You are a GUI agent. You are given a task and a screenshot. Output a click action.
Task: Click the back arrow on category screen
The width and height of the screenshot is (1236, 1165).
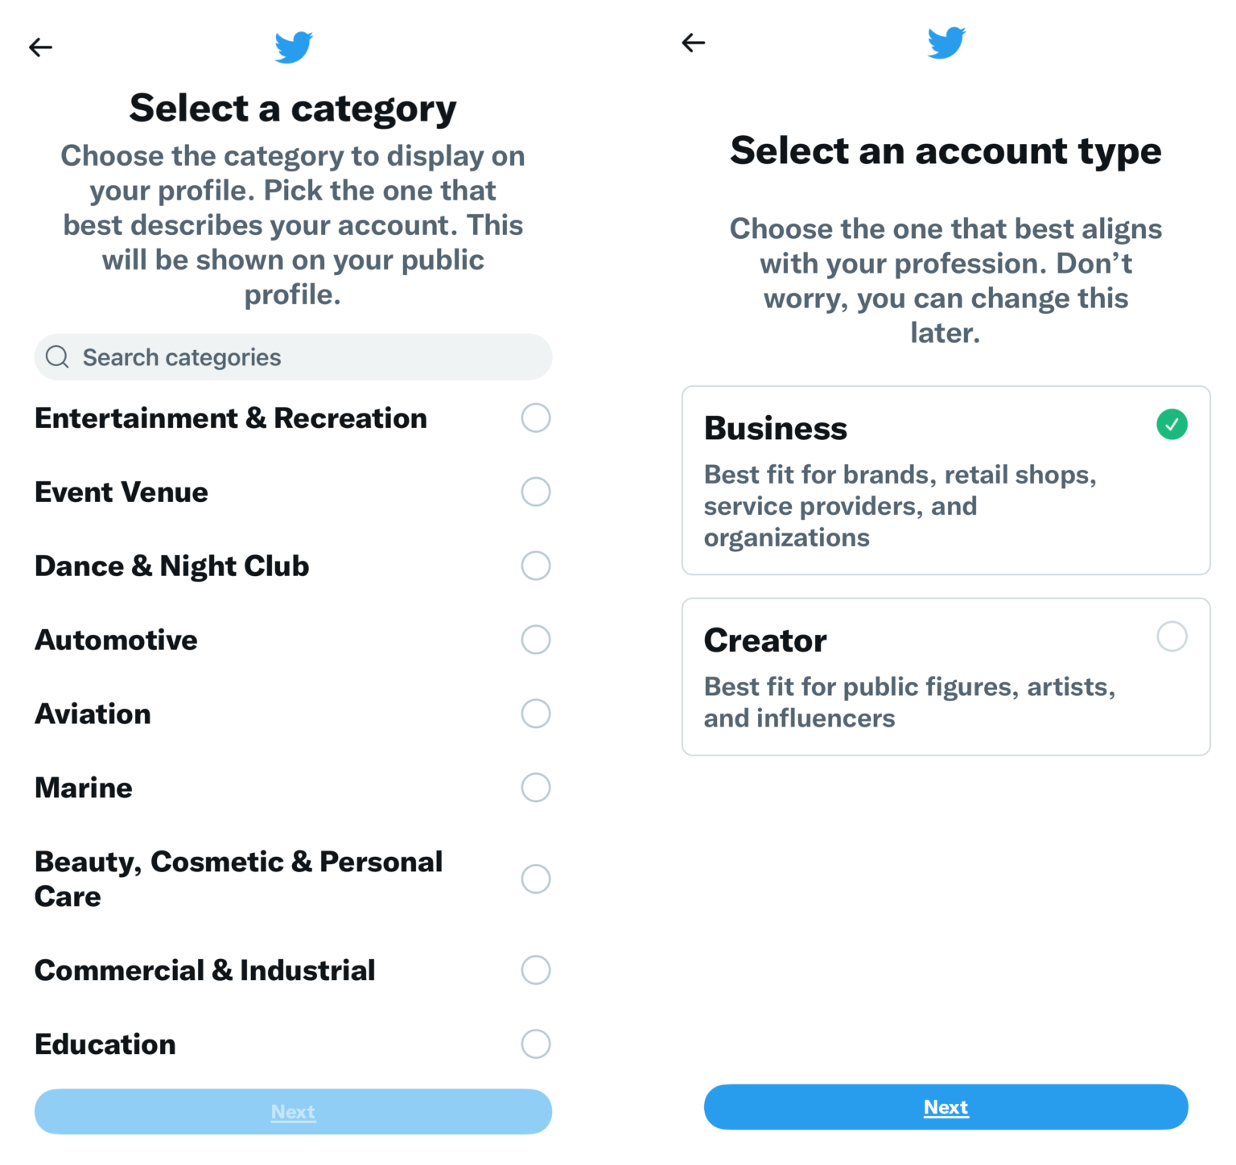(x=39, y=47)
